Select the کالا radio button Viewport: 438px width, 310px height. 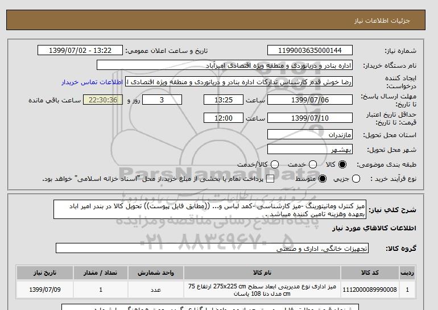coord(342,164)
